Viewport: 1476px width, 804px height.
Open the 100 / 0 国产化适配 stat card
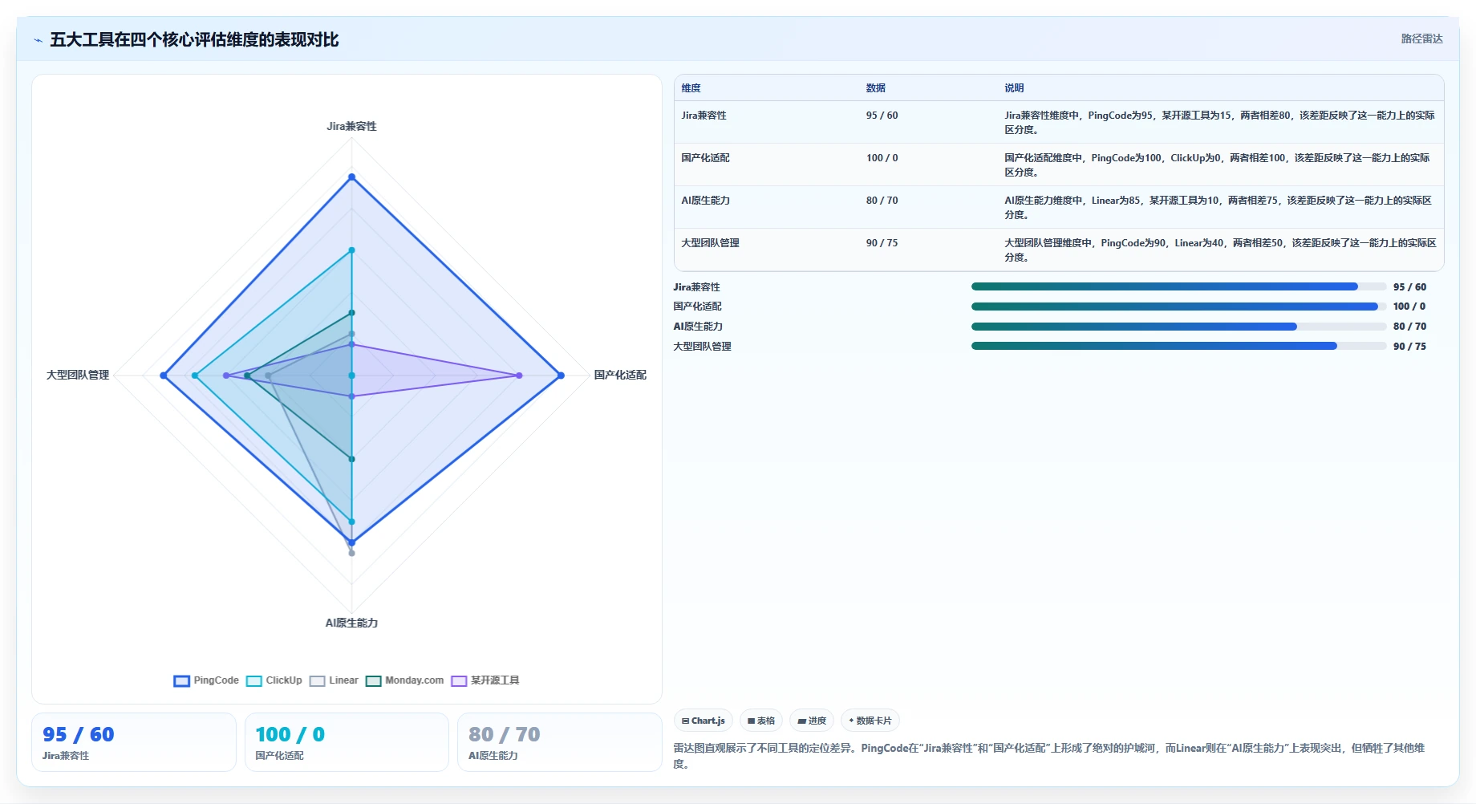(347, 742)
